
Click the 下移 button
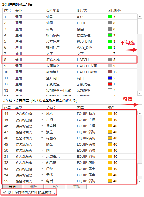click(x=77, y=187)
